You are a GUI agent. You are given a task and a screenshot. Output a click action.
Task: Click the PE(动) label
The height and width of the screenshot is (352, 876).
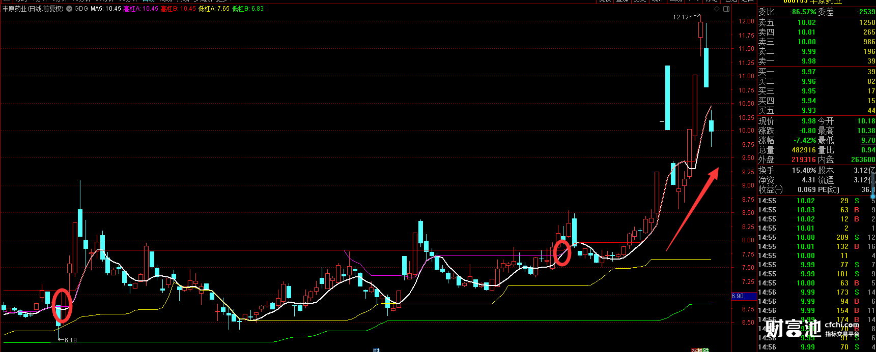coord(829,189)
